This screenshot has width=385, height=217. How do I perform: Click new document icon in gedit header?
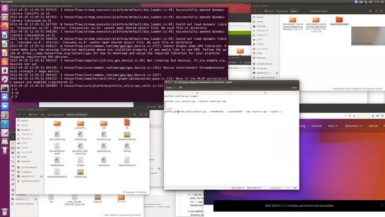[180, 87]
